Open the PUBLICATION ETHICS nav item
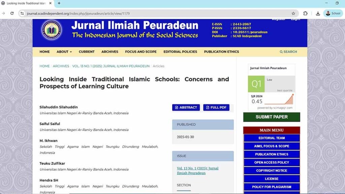 pos(221,52)
